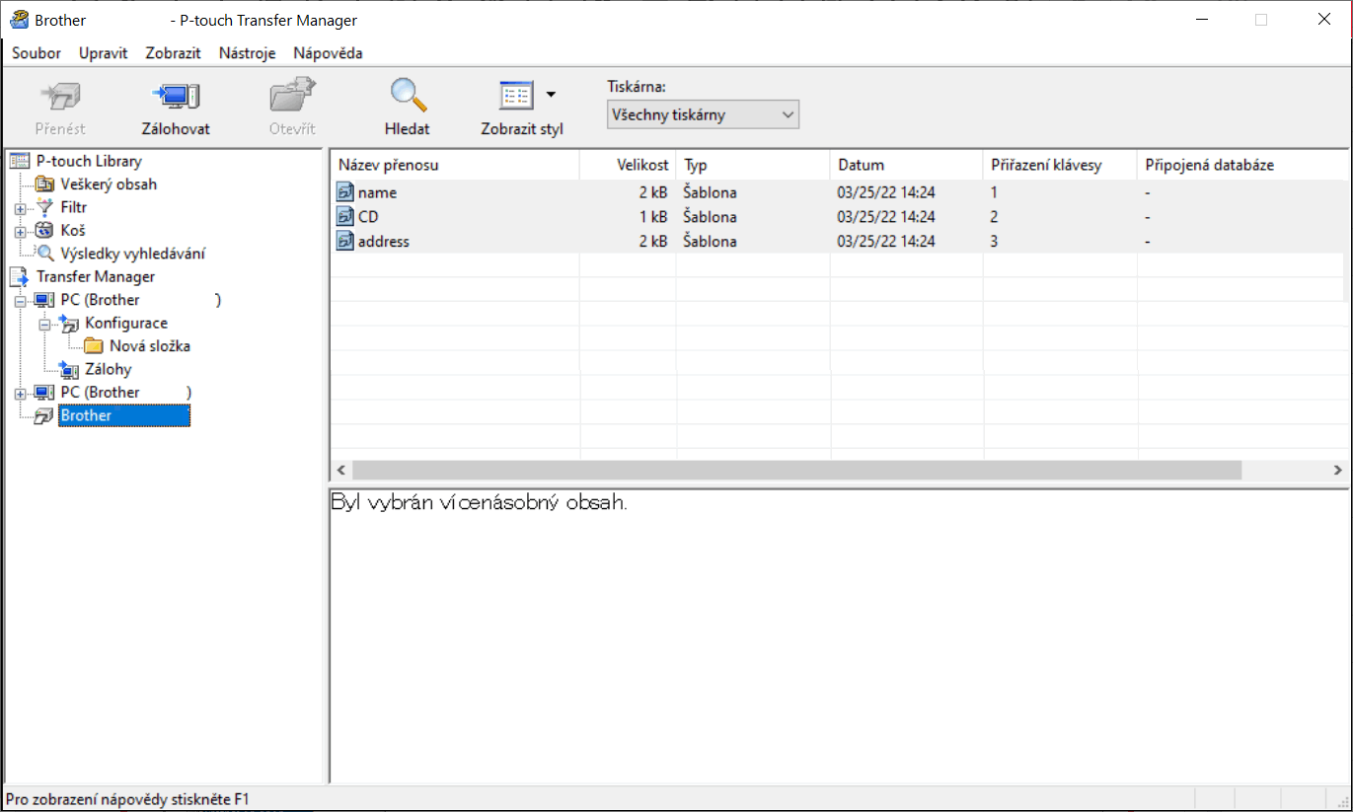Click the Brother app icon in title bar

coord(20,20)
